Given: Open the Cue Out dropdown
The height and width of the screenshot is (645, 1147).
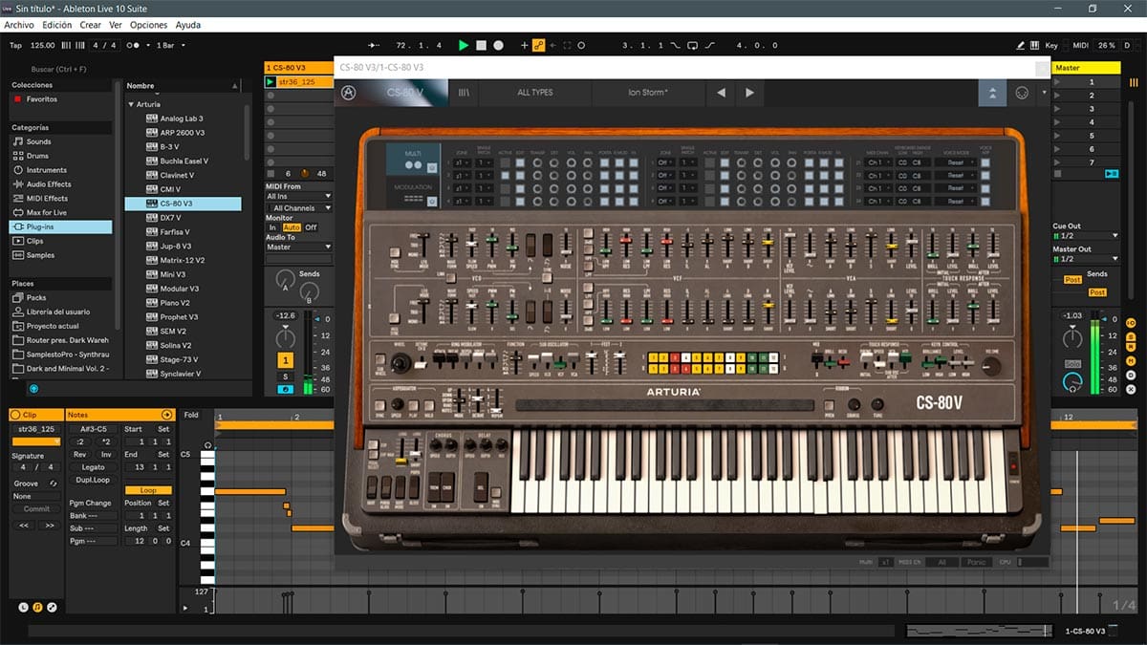Looking at the screenshot, I should click(1086, 235).
